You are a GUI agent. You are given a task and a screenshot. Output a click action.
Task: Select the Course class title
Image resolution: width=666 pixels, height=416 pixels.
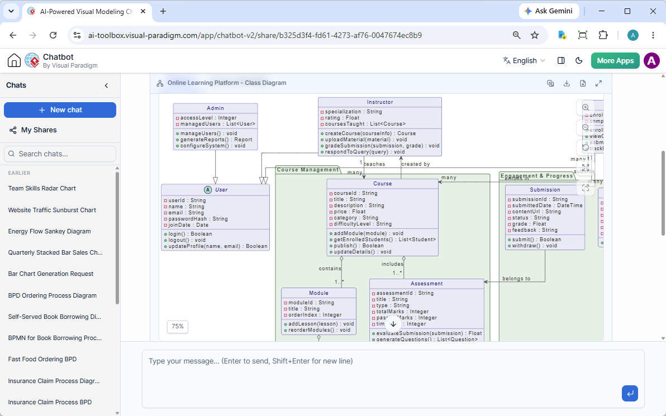(382, 184)
